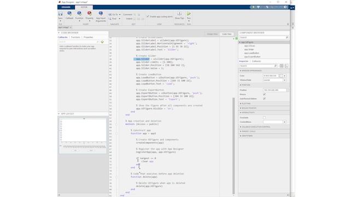This screenshot has height=197, width=350.
Task: Toggle the AutoResizeChildren checkbox
Action: 265,99
